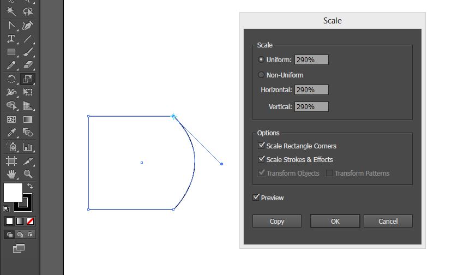452x275 pixels.
Task: Select the Zoom magnifier tool
Action: pos(28,174)
